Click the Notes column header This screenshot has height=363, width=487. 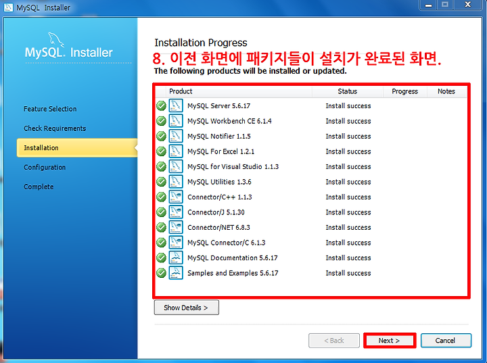[446, 91]
